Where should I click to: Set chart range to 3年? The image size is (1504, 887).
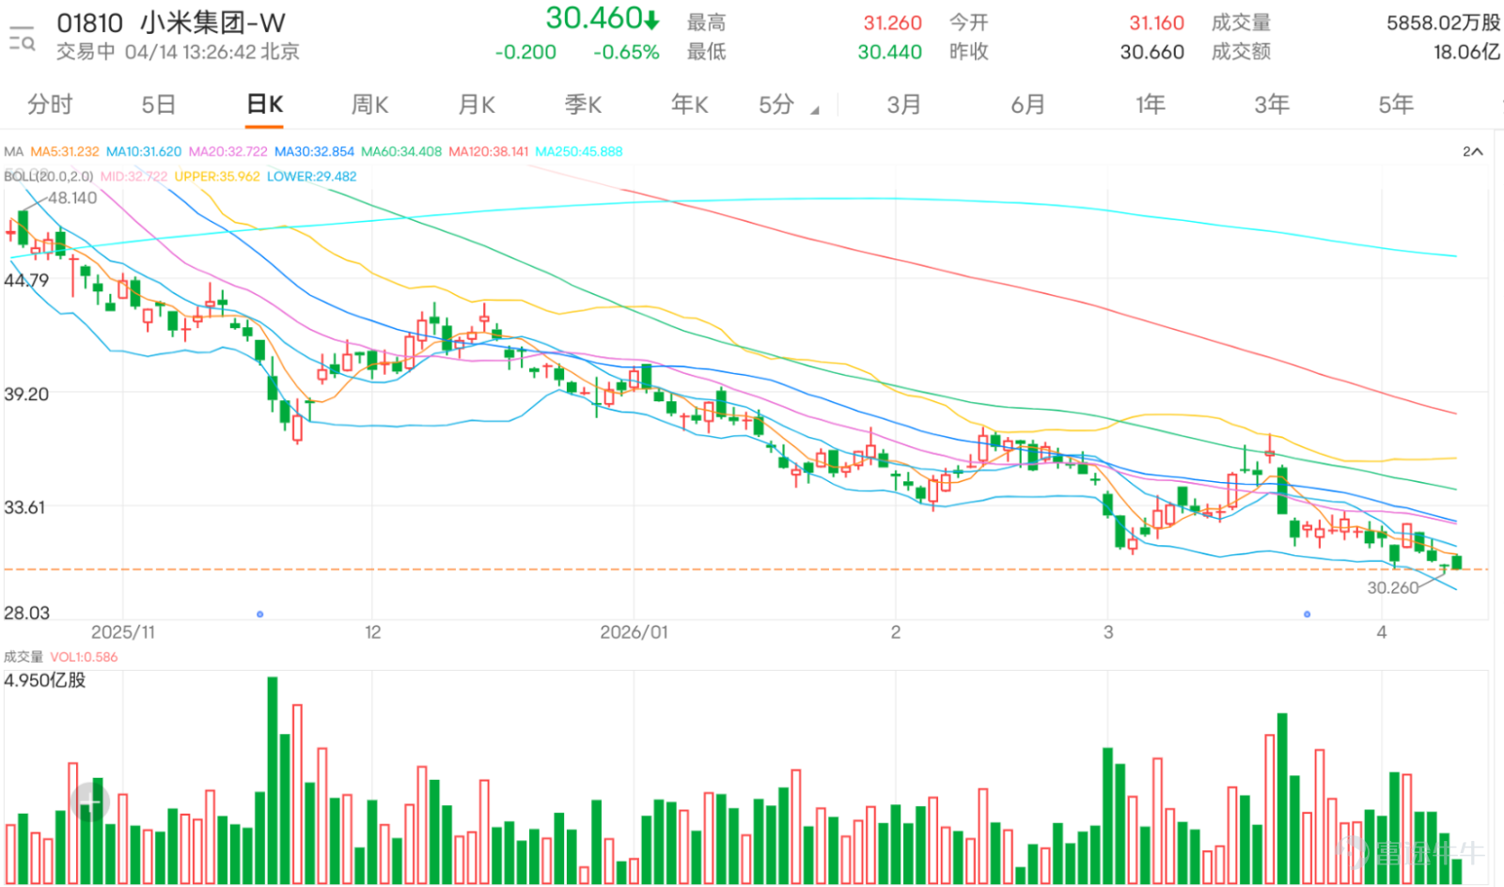coord(1272,104)
